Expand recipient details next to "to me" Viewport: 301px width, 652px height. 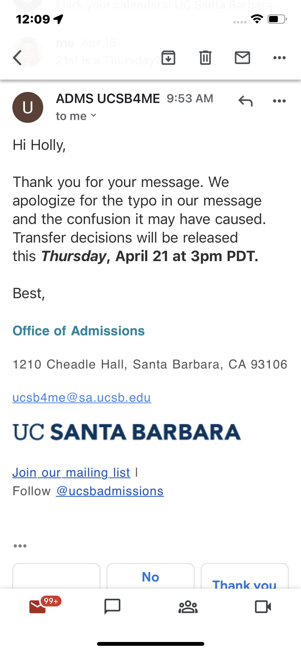93,116
